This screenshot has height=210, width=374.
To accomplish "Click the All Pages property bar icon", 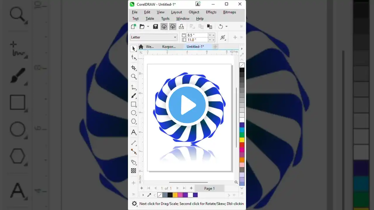I will [x=223, y=37].
